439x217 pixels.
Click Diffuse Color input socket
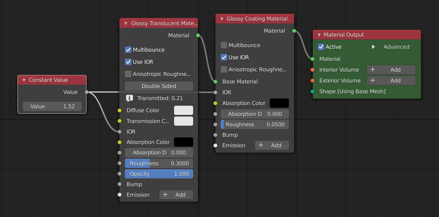pyautogui.click(x=120, y=111)
